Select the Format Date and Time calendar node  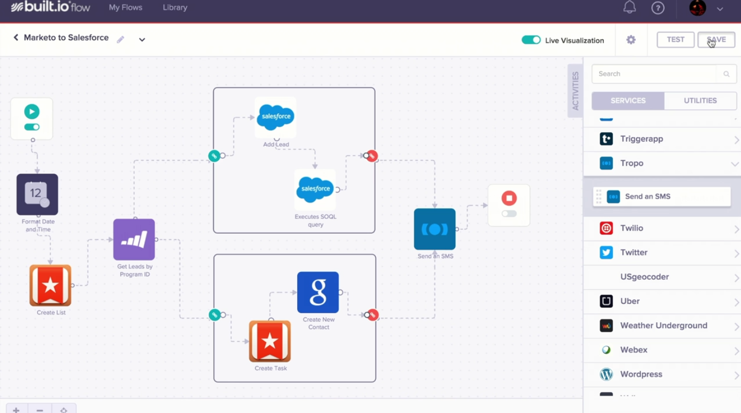37,194
